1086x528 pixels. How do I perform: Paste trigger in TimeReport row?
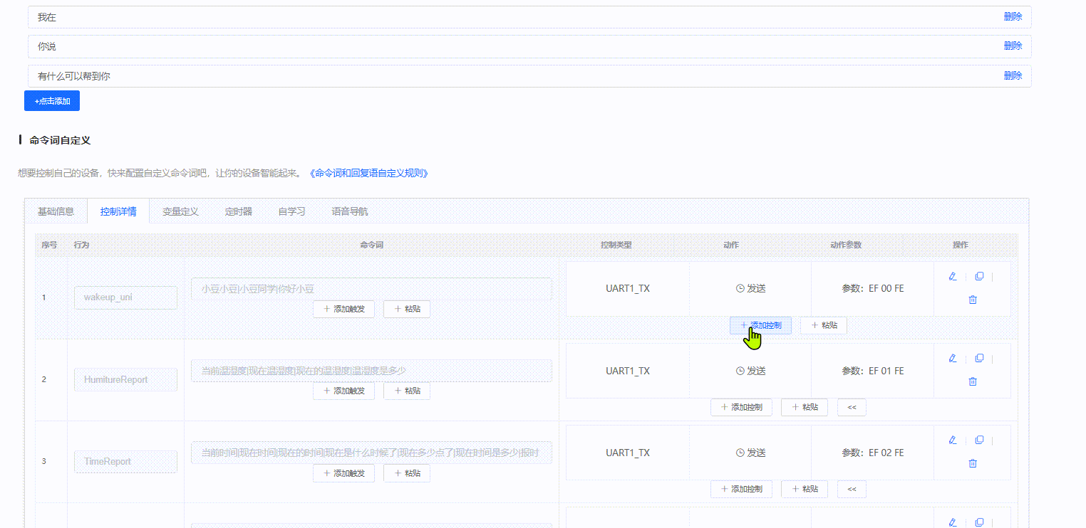pyautogui.click(x=407, y=473)
